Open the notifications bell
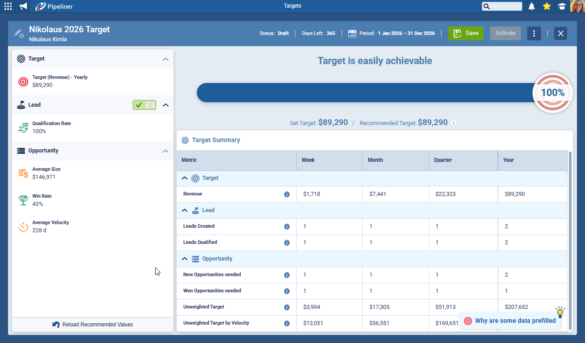 tap(532, 6)
